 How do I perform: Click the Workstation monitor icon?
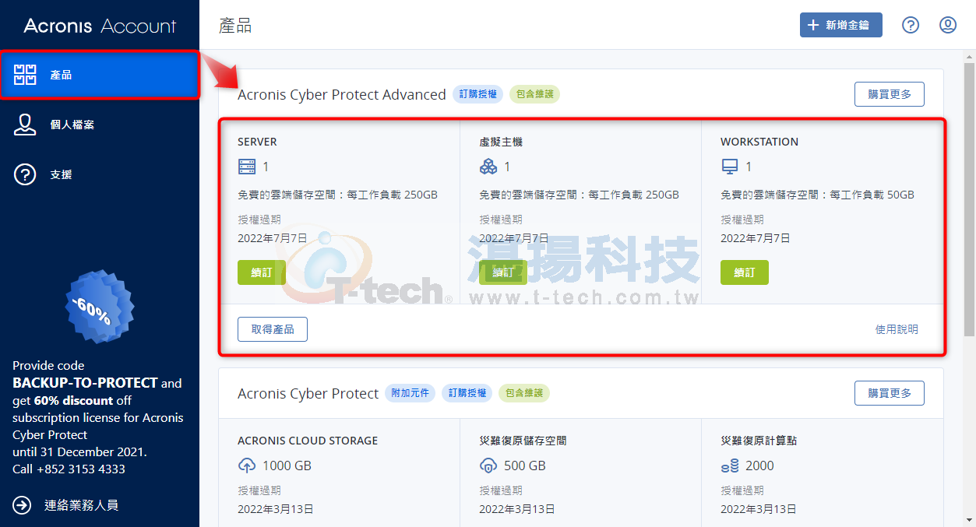tap(730, 167)
